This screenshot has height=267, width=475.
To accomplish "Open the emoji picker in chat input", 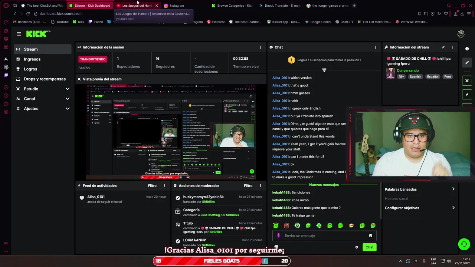I will point(370,235).
